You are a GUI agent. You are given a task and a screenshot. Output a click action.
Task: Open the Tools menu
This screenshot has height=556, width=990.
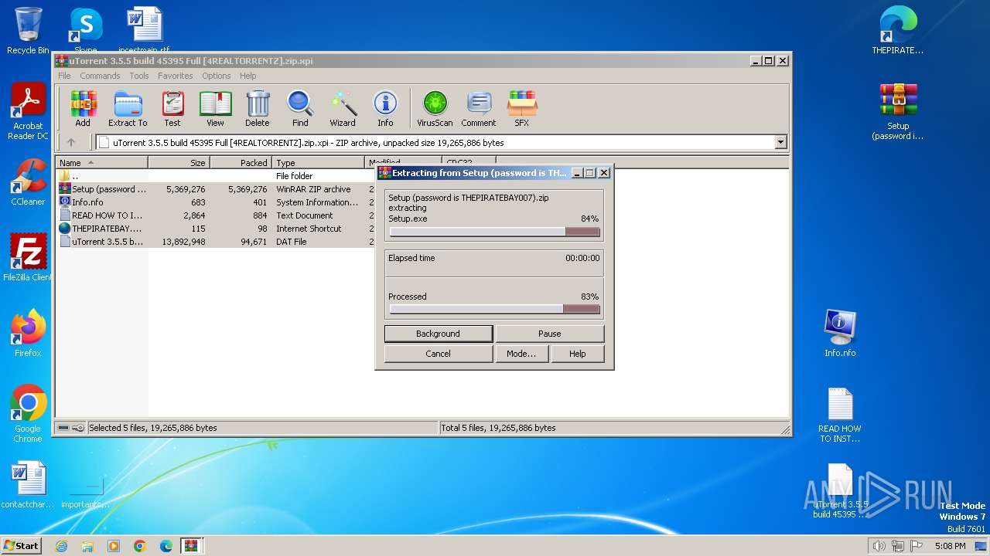click(x=139, y=76)
